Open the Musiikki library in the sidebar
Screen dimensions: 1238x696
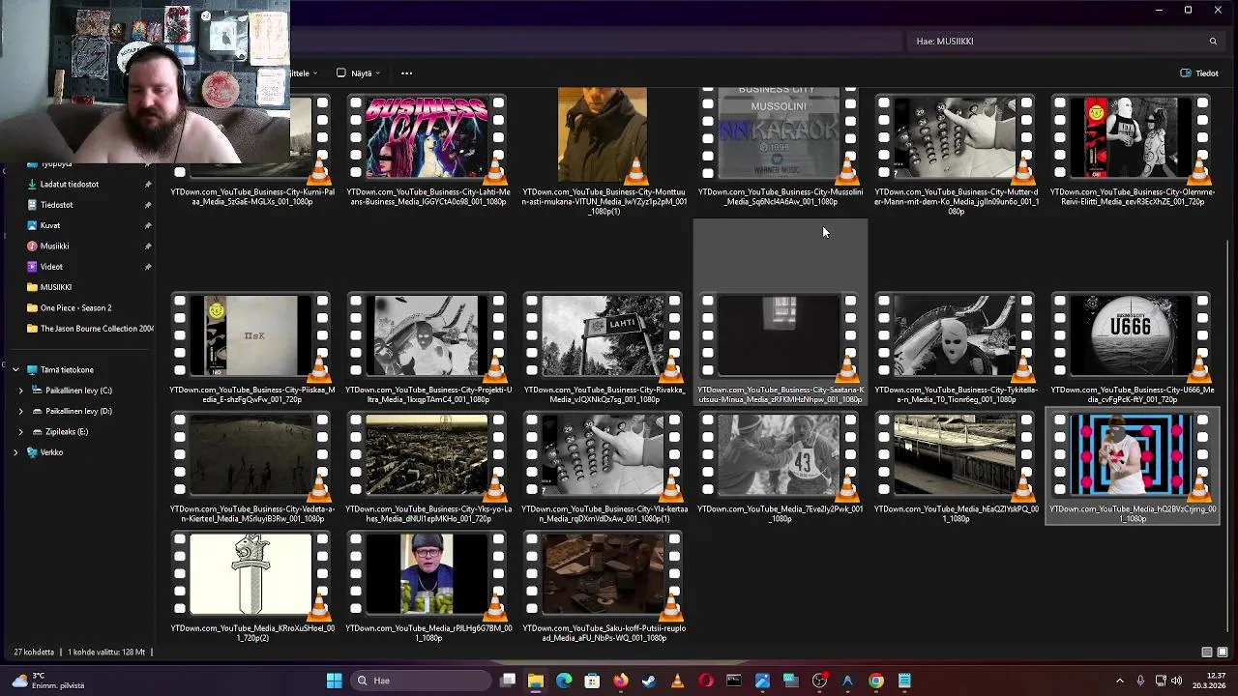coord(54,246)
